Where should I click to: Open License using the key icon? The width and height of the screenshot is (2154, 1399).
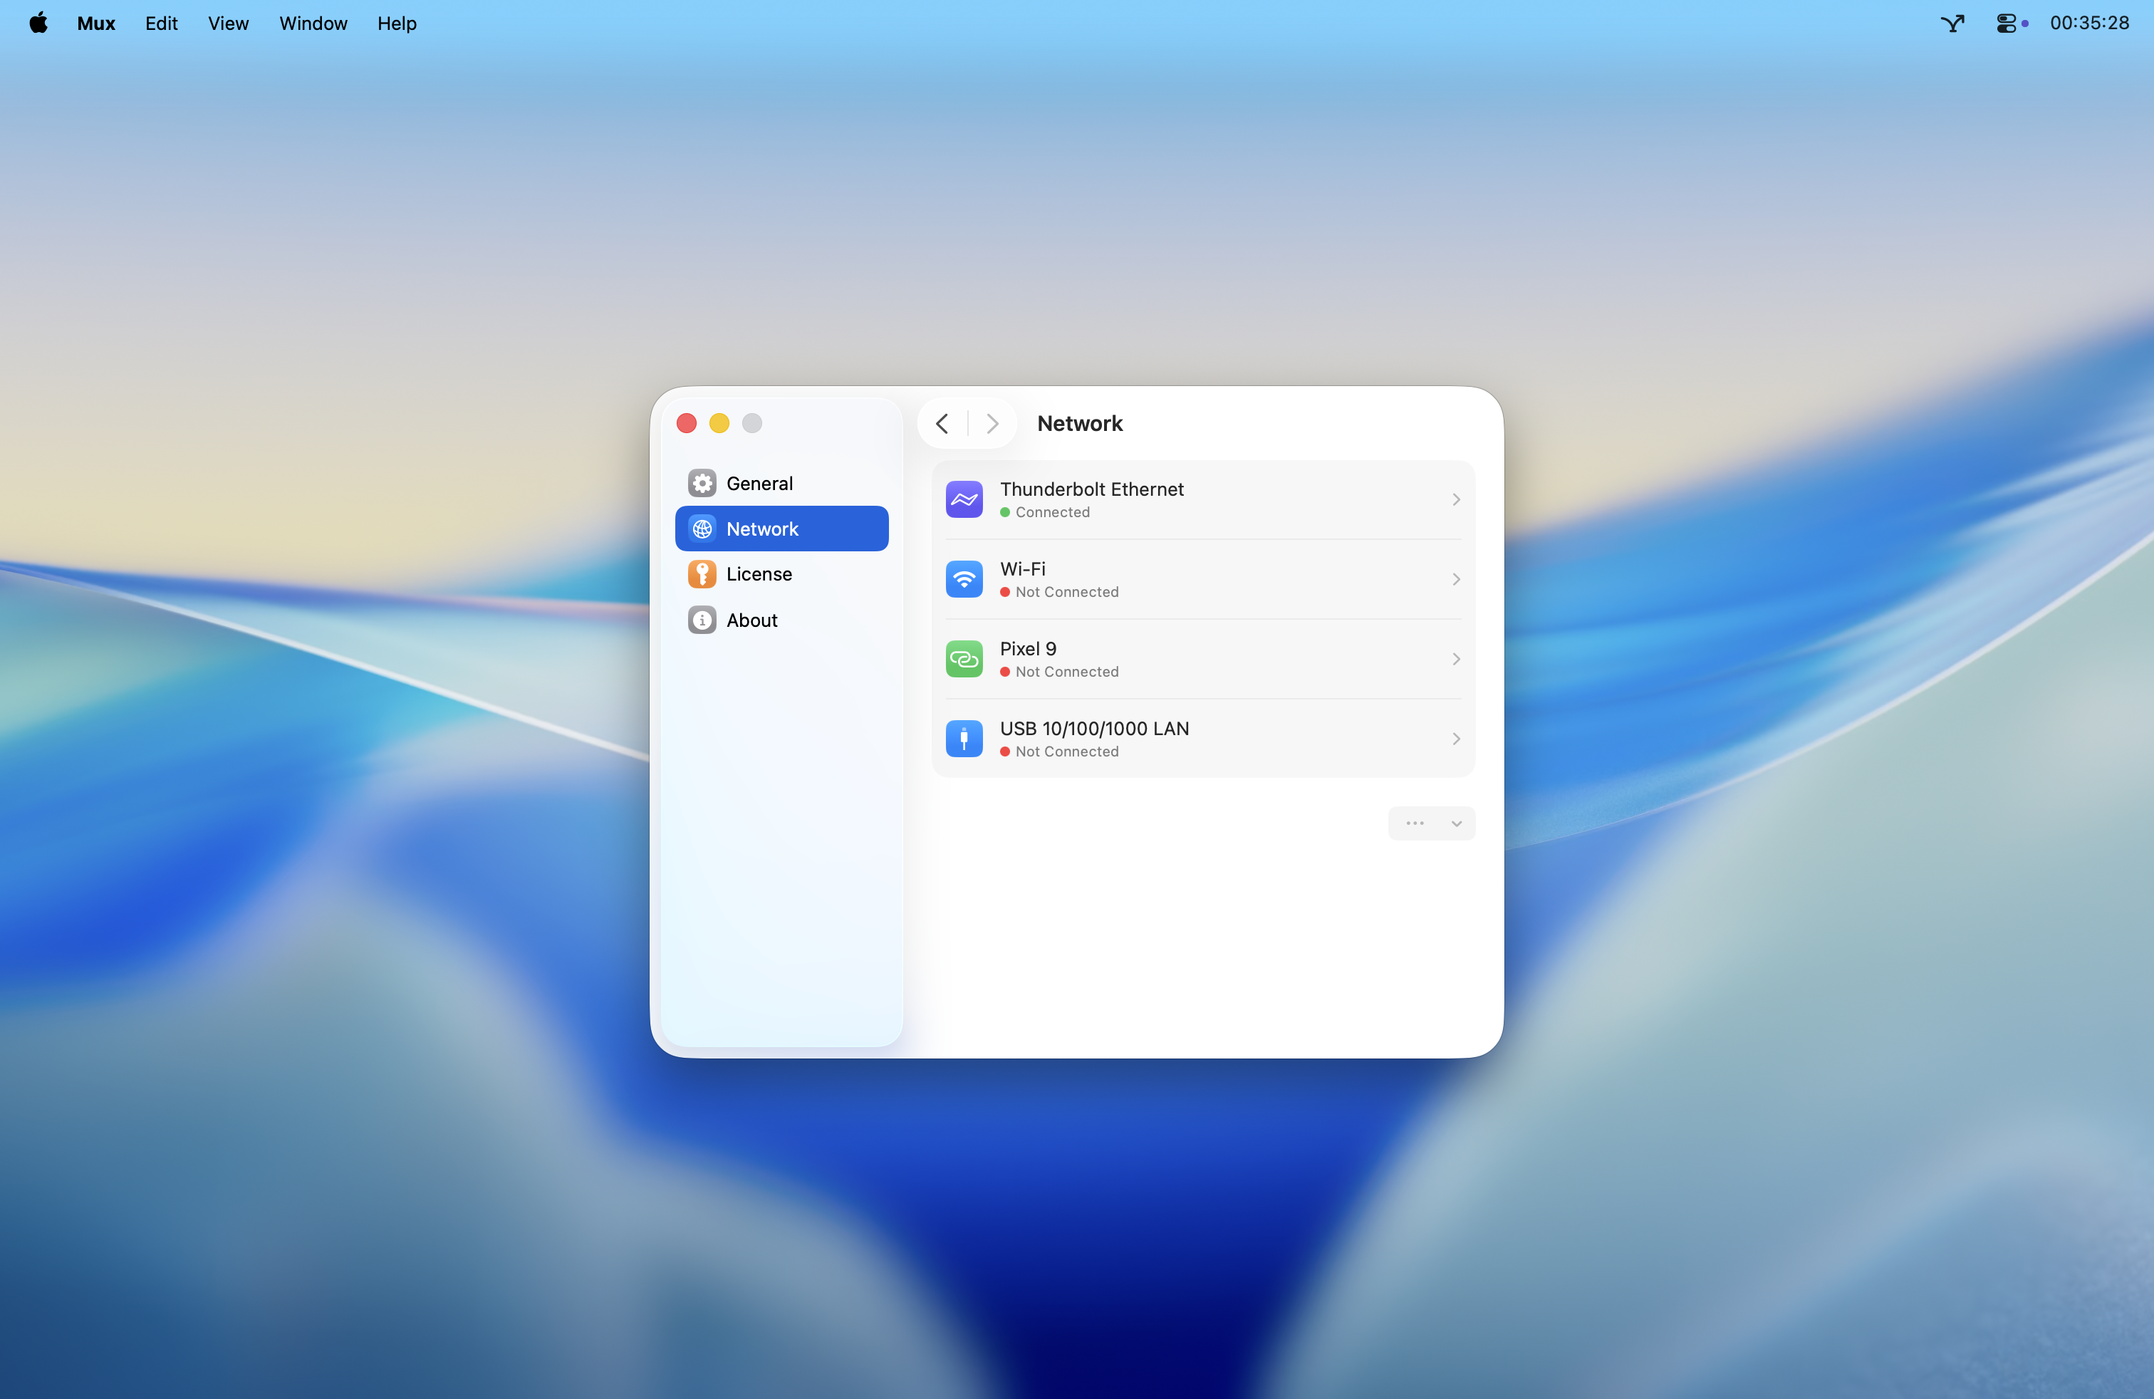(x=702, y=573)
